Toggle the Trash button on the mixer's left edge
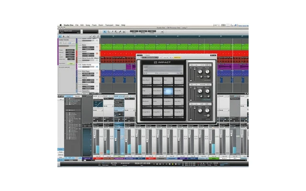The height and width of the screenshot is (191, 306). (61, 152)
